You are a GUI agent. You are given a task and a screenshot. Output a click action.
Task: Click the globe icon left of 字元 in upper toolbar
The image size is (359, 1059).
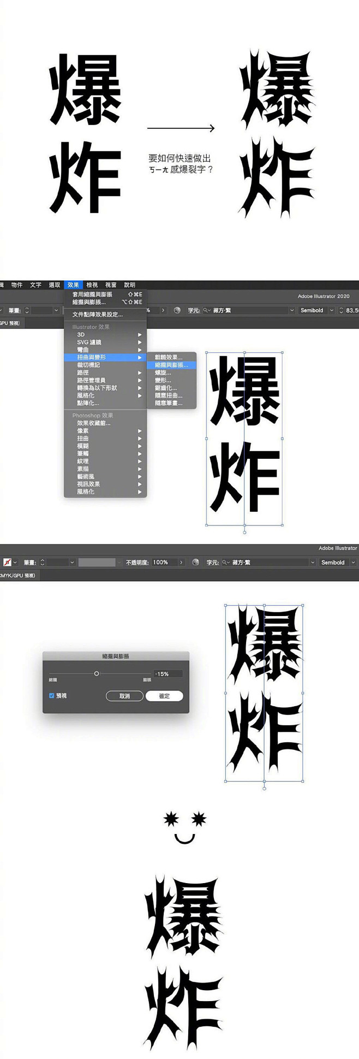tap(177, 310)
